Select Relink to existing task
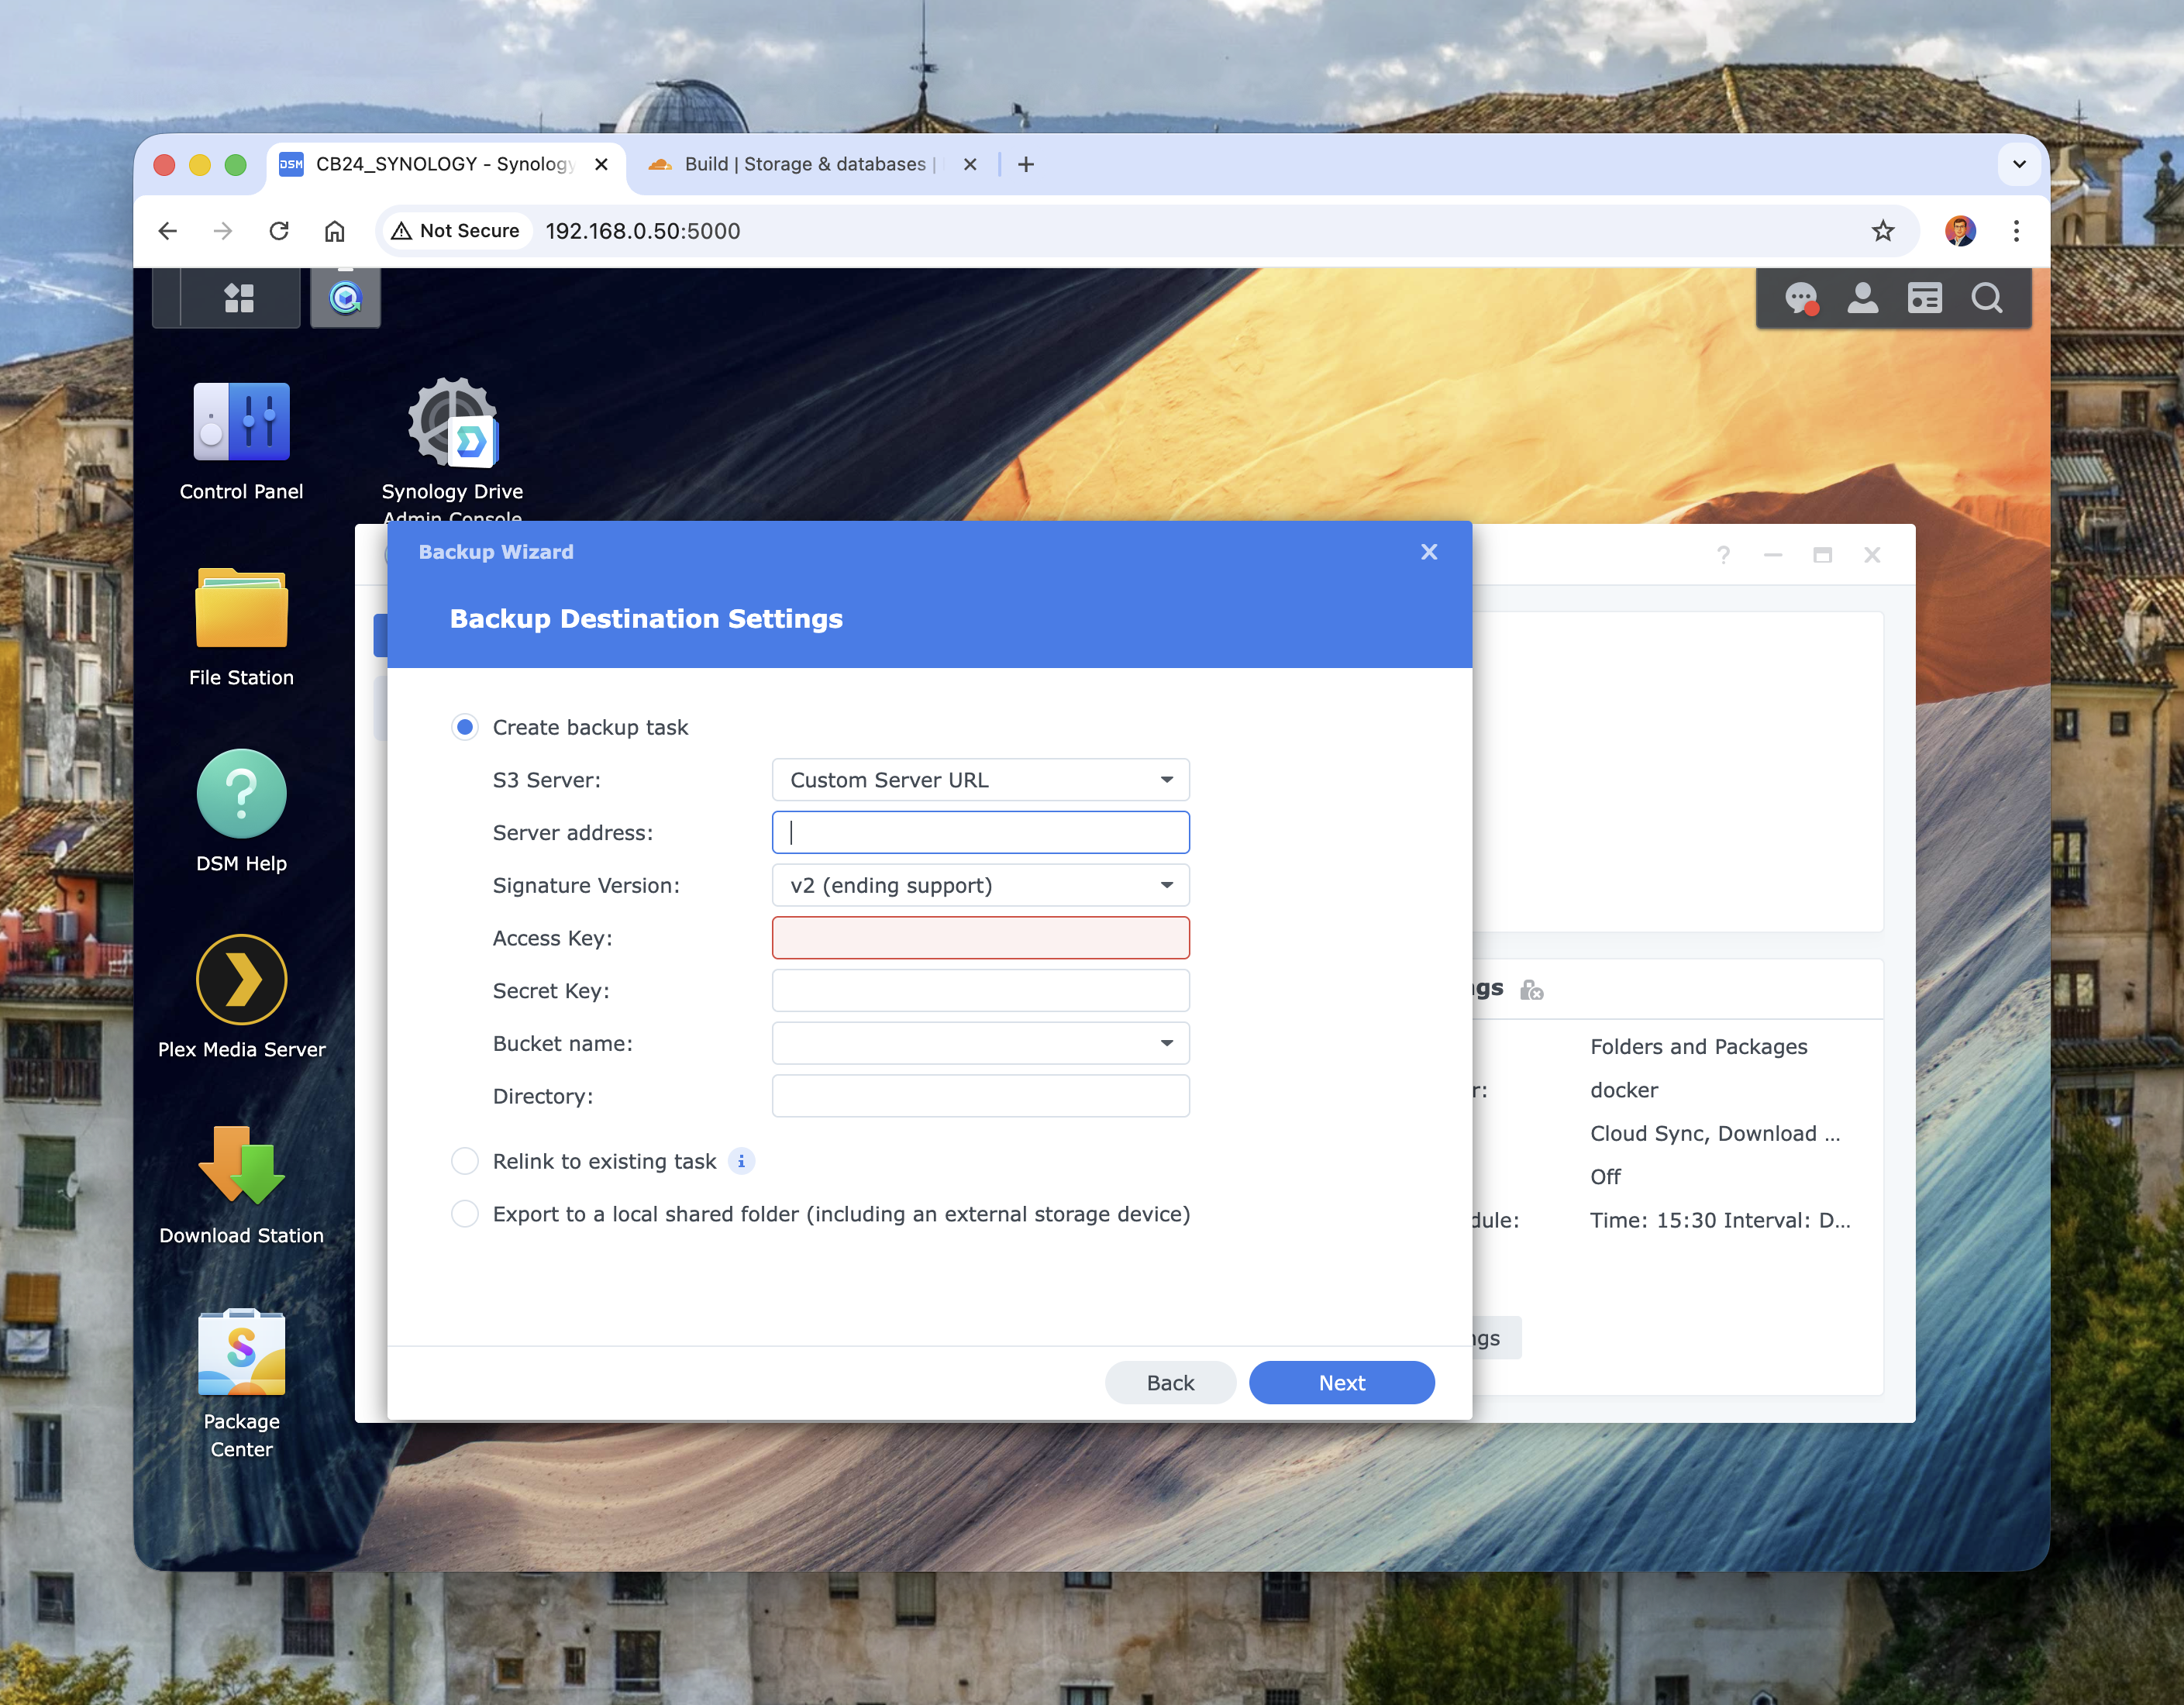Image resolution: width=2184 pixels, height=1705 pixels. [x=465, y=1161]
